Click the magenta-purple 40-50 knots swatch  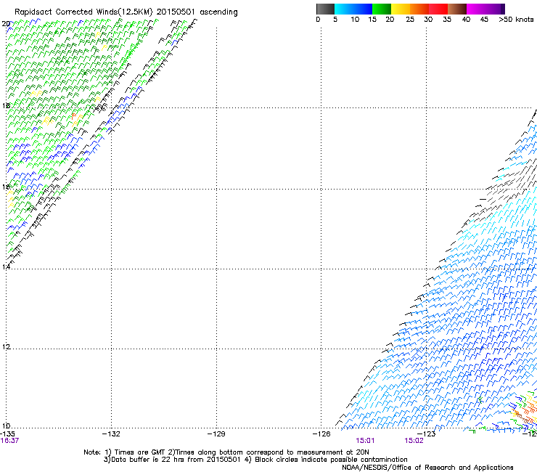(x=485, y=9)
